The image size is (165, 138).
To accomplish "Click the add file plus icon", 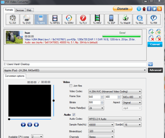I will coord(151,31).
